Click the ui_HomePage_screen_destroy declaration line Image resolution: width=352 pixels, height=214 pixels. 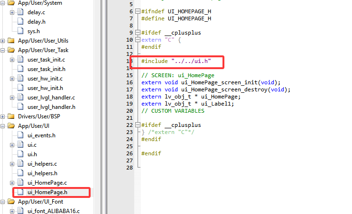(x=216, y=89)
